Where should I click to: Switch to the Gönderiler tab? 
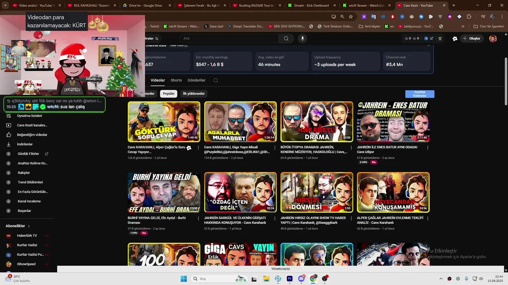click(196, 80)
